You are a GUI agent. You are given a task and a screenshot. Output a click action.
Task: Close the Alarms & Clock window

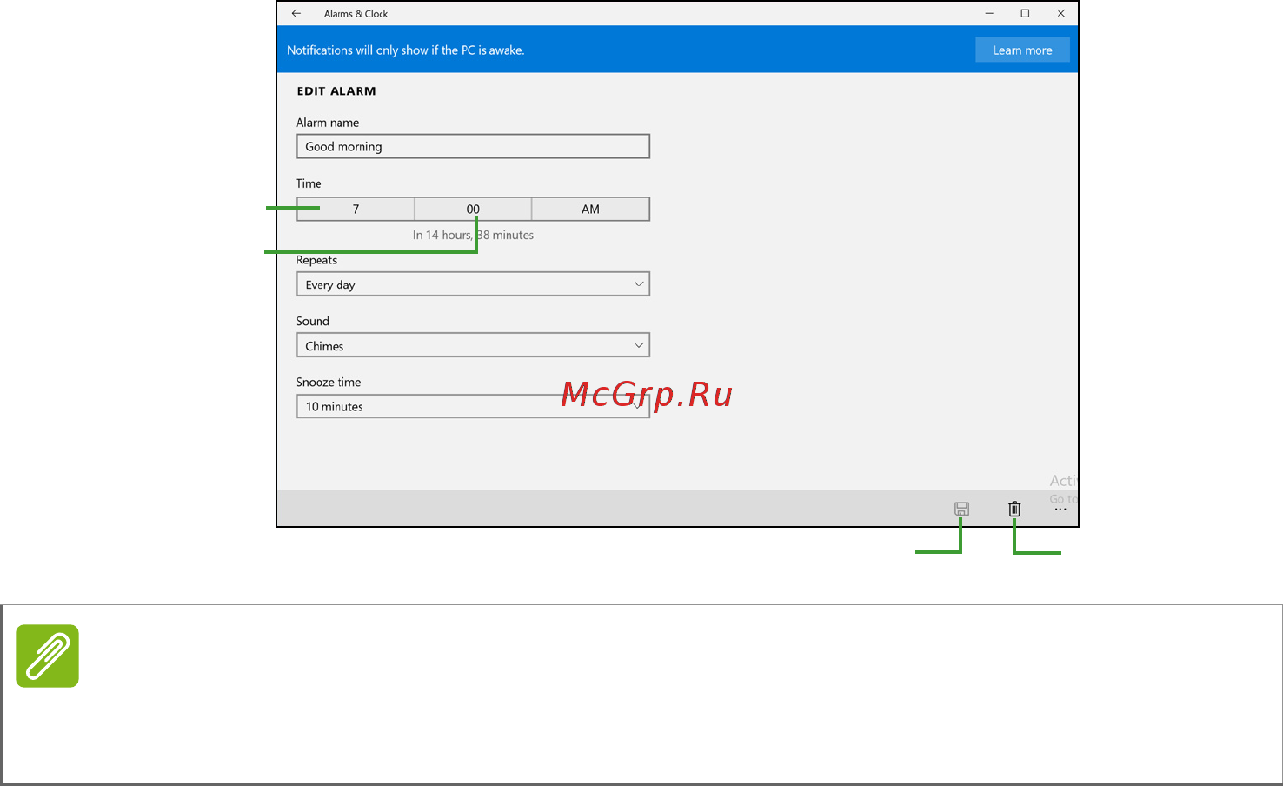click(1060, 14)
